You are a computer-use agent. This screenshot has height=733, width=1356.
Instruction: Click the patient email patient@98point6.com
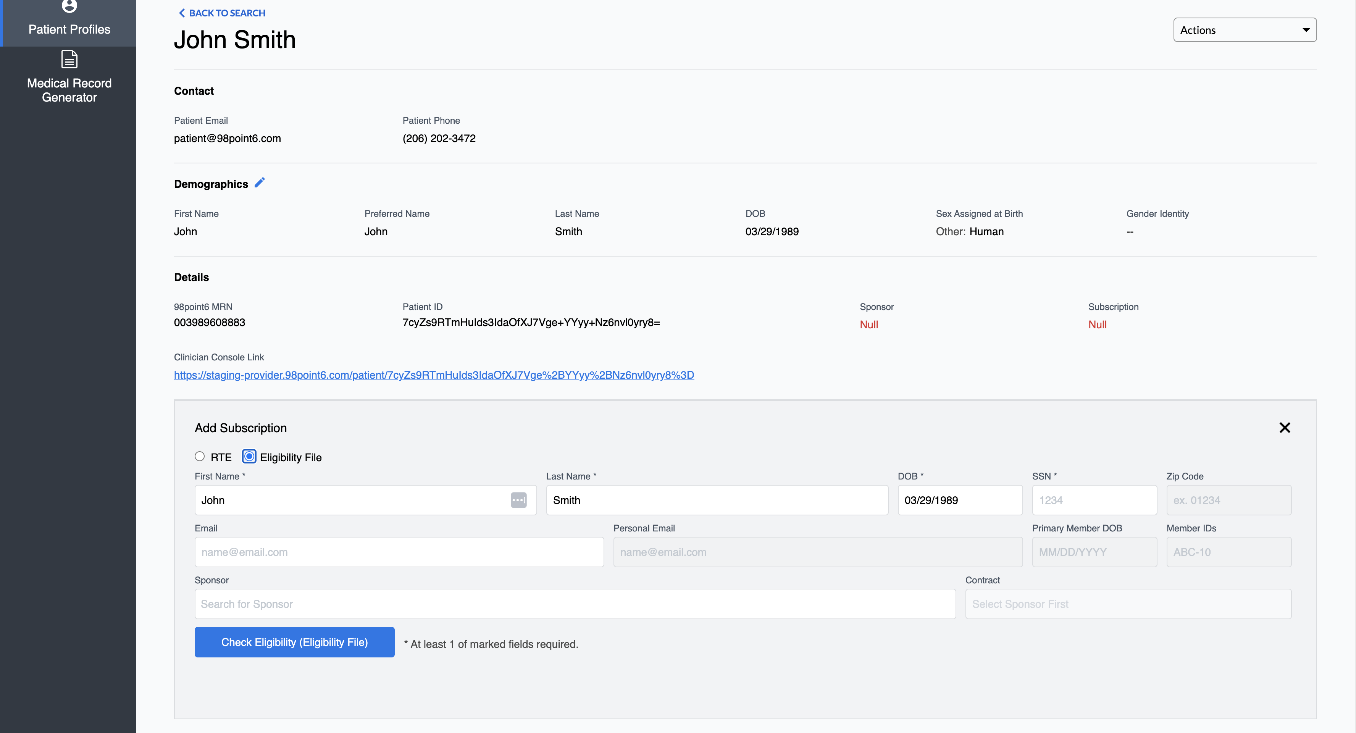228,139
